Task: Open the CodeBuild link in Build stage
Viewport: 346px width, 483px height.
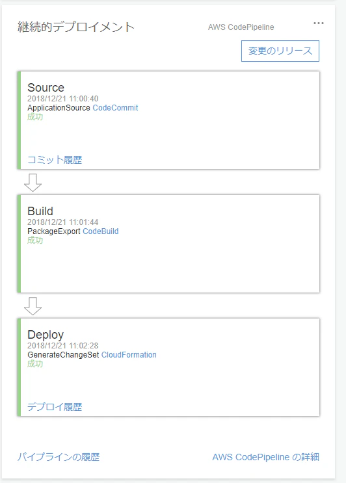Action: [x=100, y=231]
